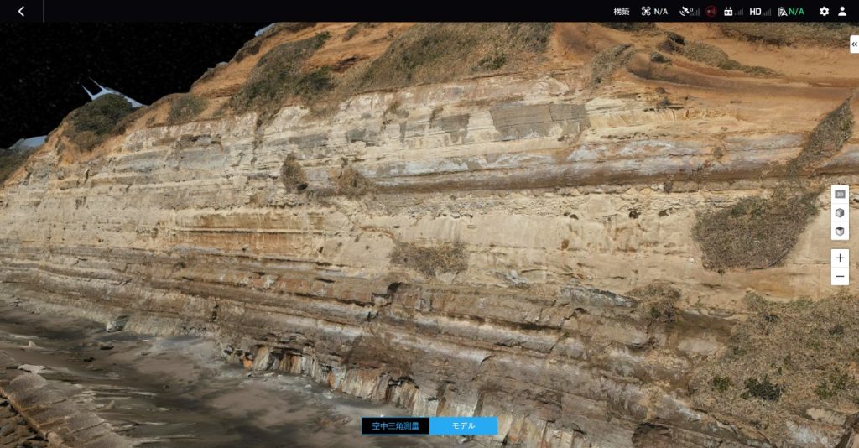Image resolution: width=859 pixels, height=448 pixels.
Task: Open the user account profile icon
Action: point(842,11)
